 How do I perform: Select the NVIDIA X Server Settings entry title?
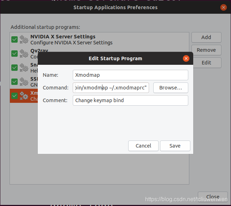point(63,37)
